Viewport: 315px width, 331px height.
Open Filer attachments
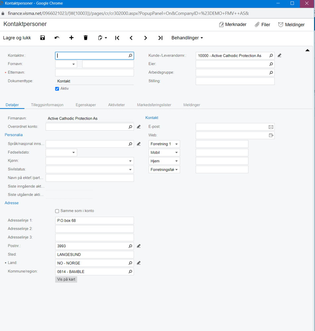tap(262, 25)
